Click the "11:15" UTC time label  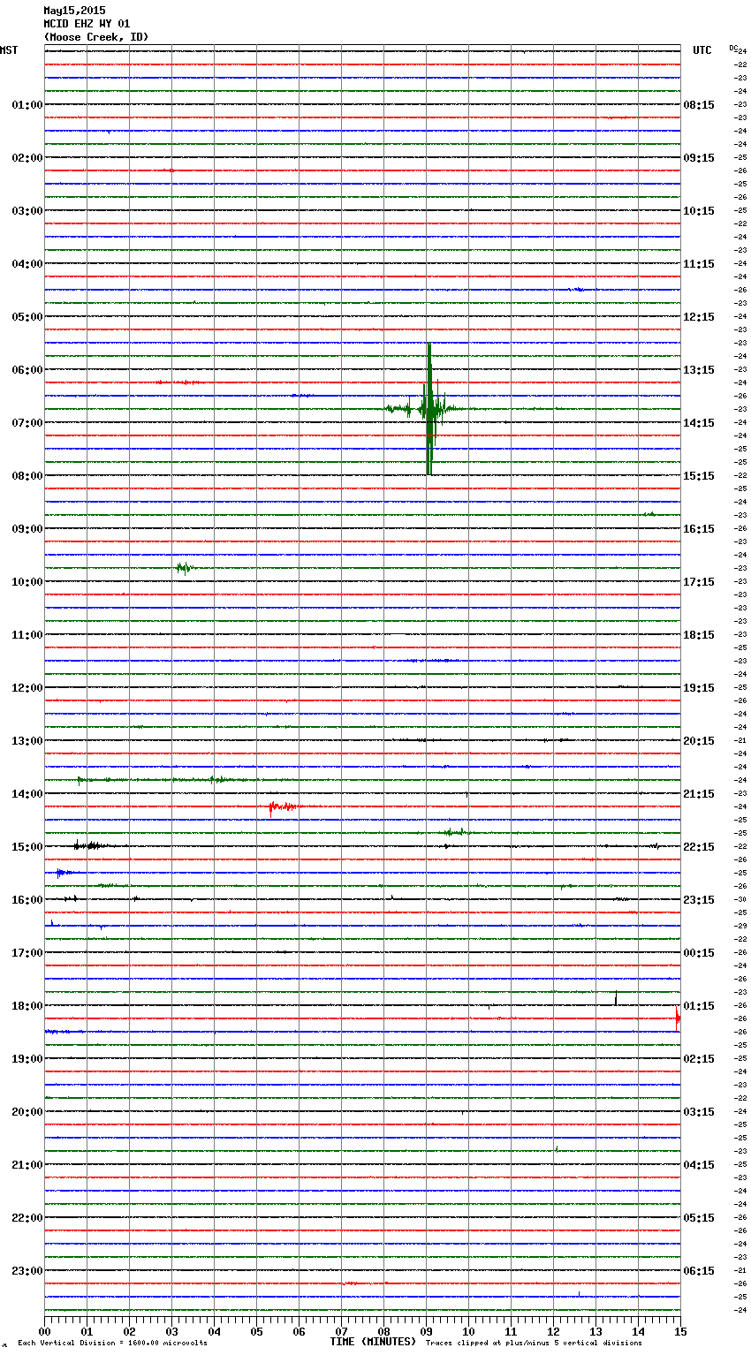(699, 264)
